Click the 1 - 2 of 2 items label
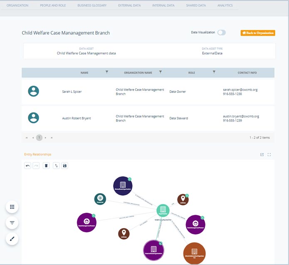289x265 pixels. (259, 137)
